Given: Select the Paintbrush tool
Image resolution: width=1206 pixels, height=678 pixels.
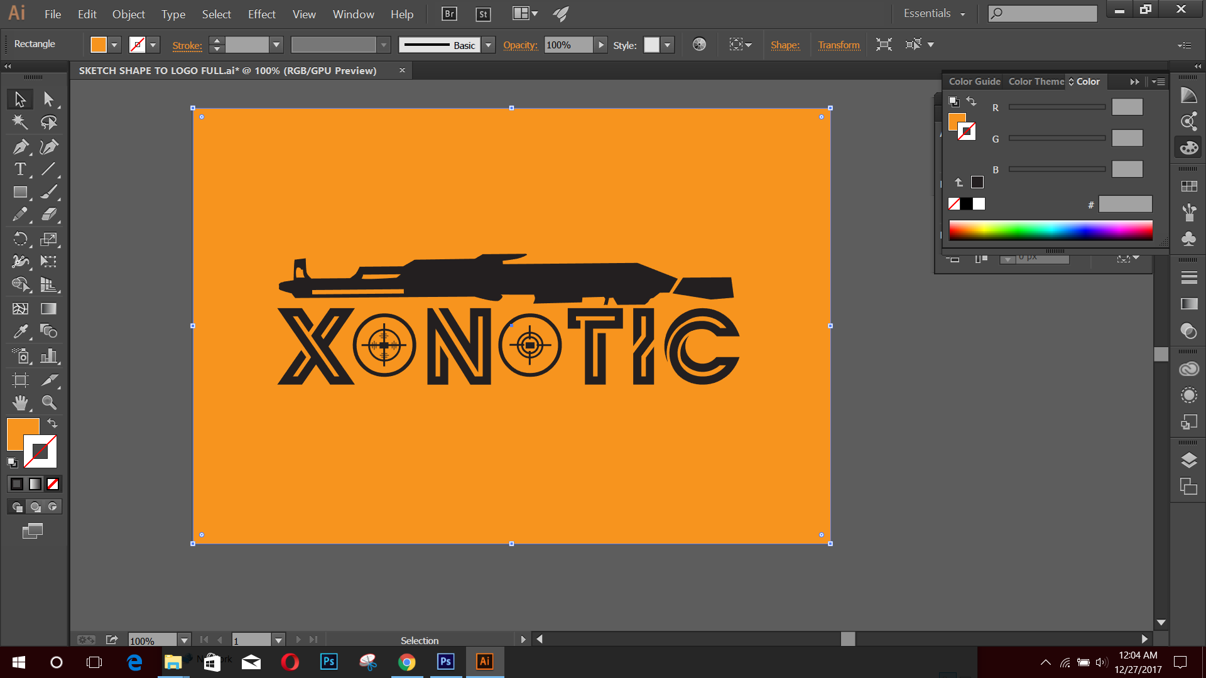Looking at the screenshot, I should 48,192.
